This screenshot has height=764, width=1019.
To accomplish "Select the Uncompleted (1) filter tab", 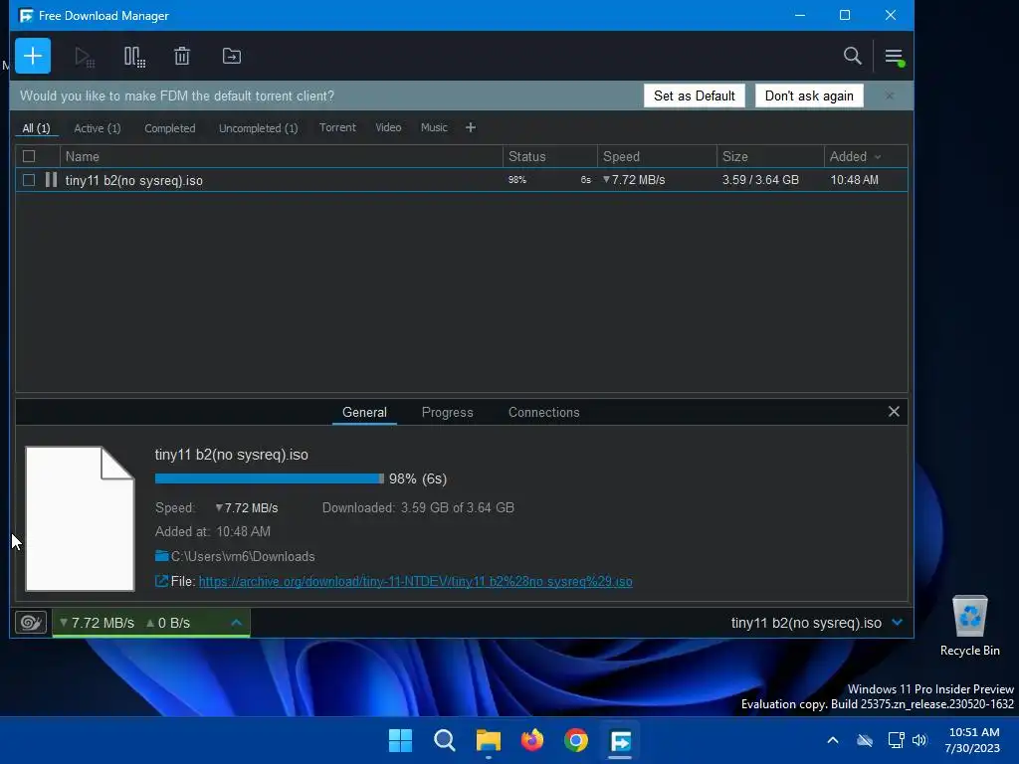I will pyautogui.click(x=258, y=128).
